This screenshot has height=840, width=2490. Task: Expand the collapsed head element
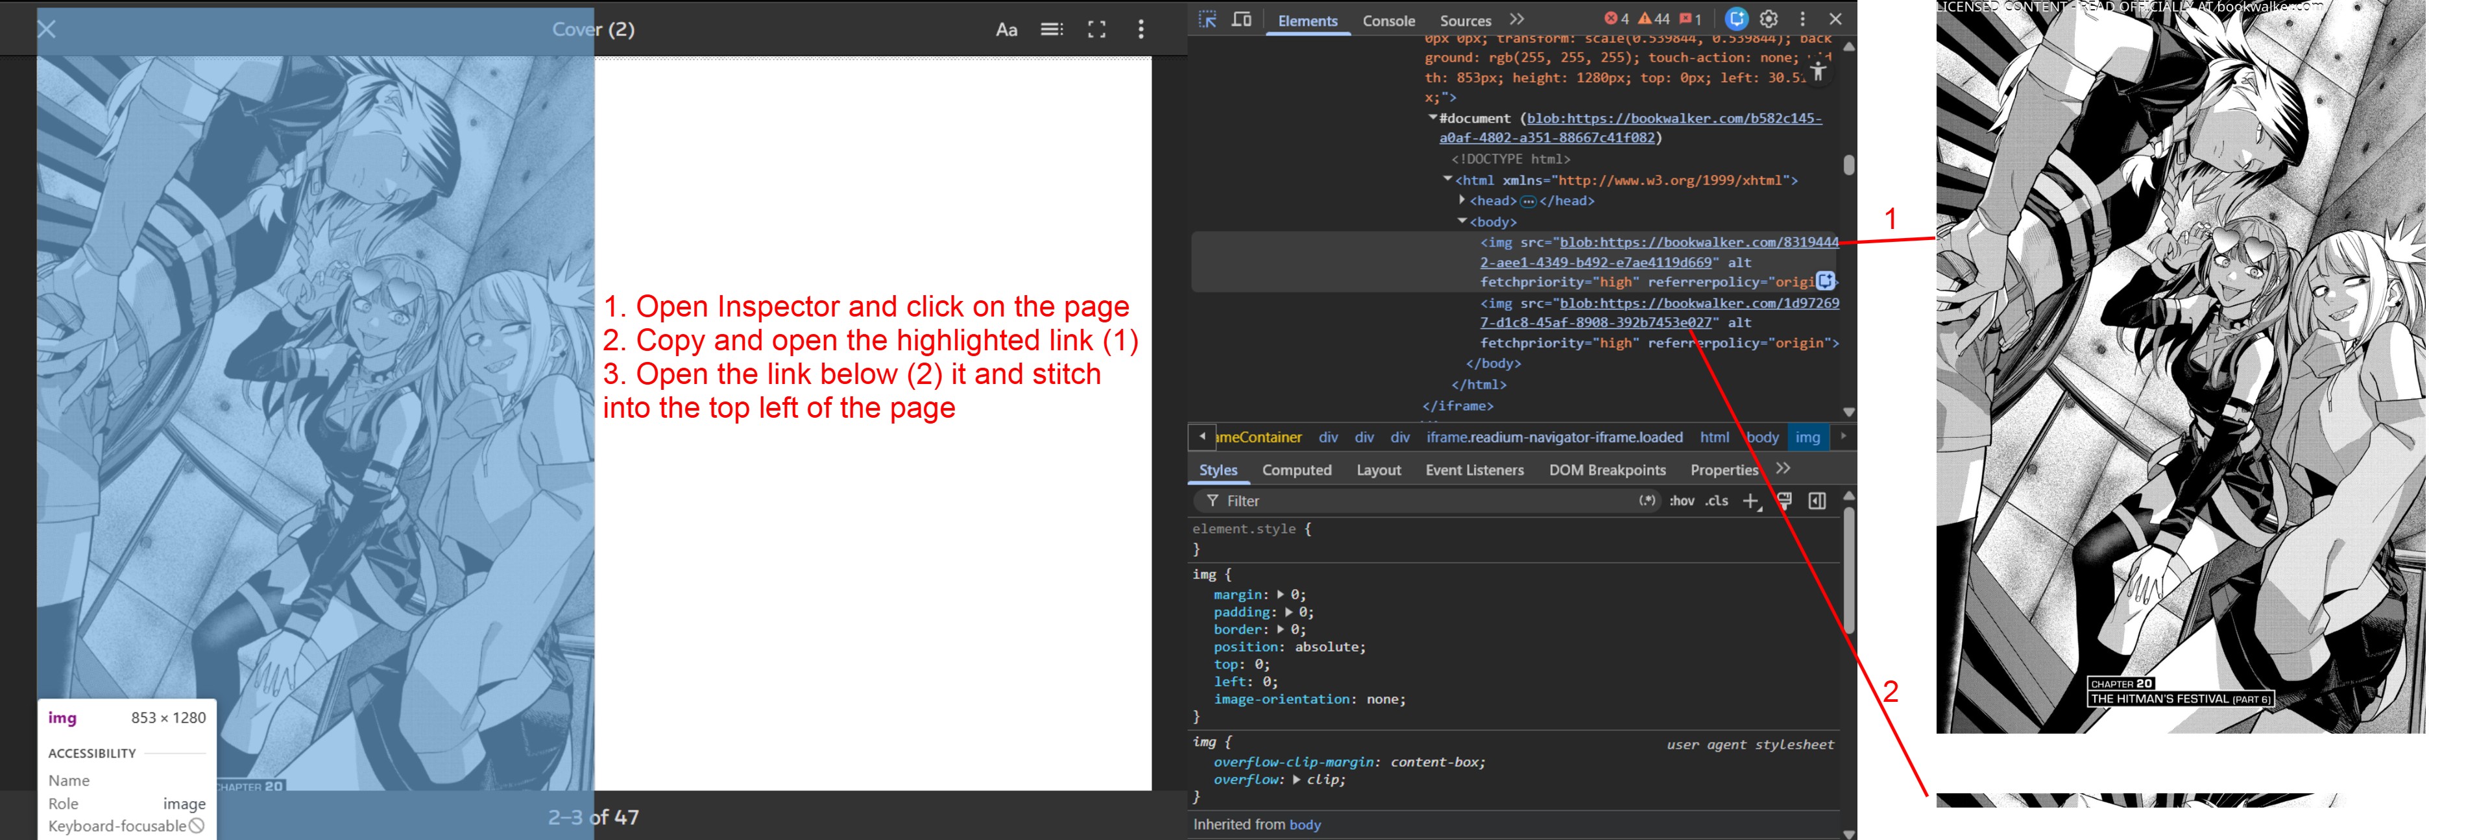click(1462, 200)
